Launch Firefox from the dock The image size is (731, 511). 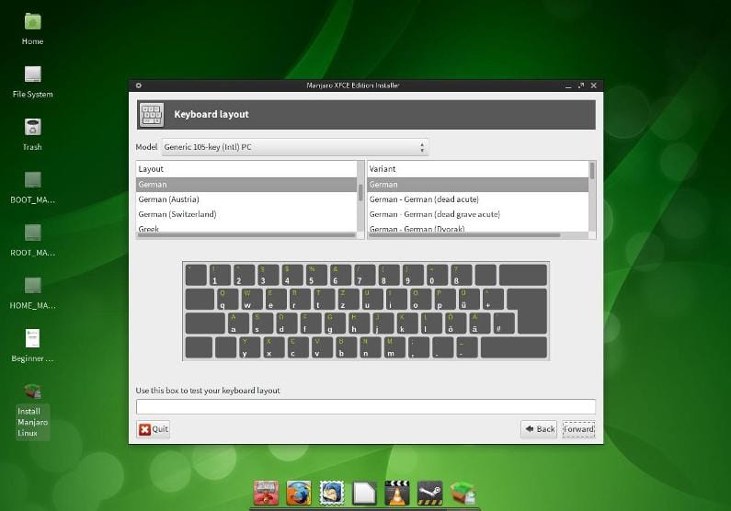click(x=299, y=493)
